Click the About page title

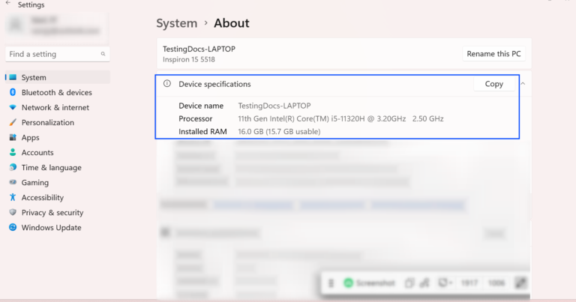click(232, 23)
